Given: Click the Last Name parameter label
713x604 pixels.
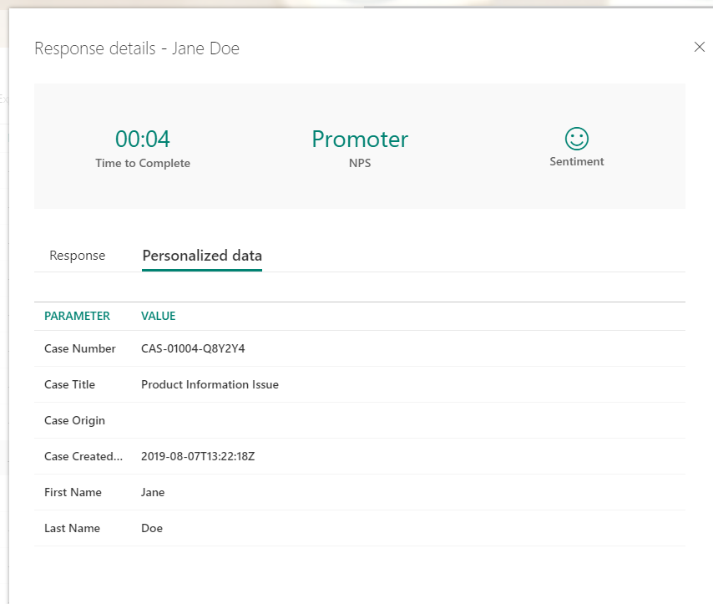Looking at the screenshot, I should pyautogui.click(x=72, y=529).
